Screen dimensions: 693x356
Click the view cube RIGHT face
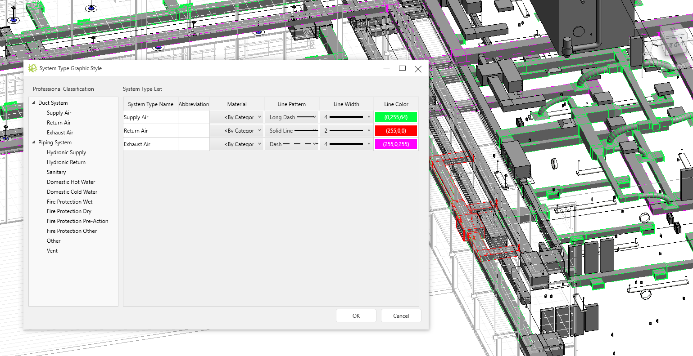[x=675, y=44]
